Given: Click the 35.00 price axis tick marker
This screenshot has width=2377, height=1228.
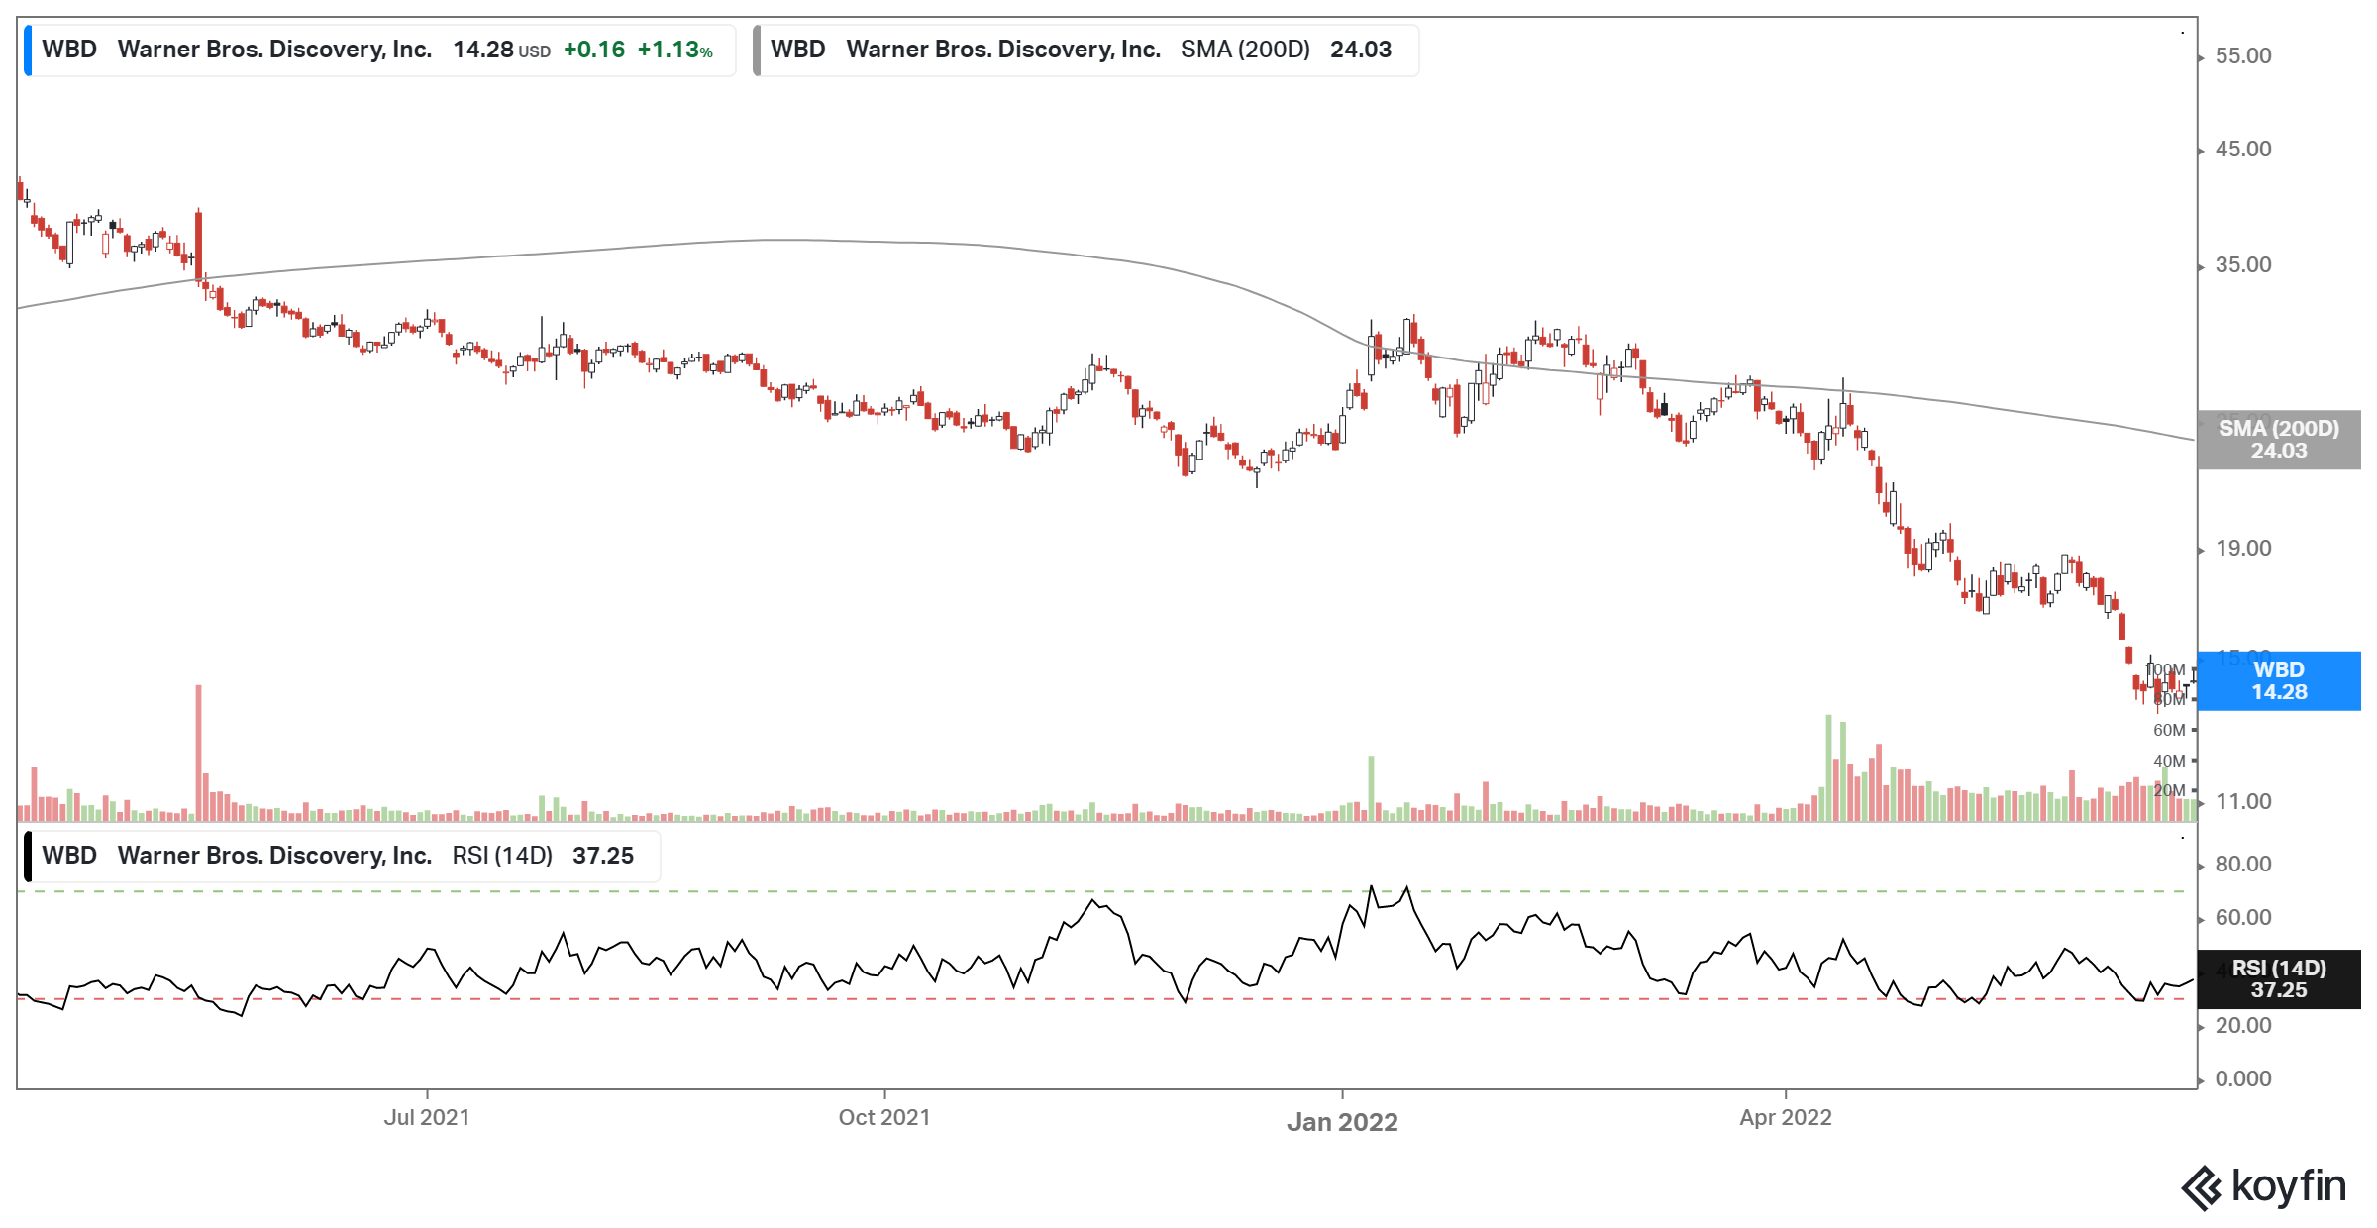Looking at the screenshot, I should [x=2202, y=266].
